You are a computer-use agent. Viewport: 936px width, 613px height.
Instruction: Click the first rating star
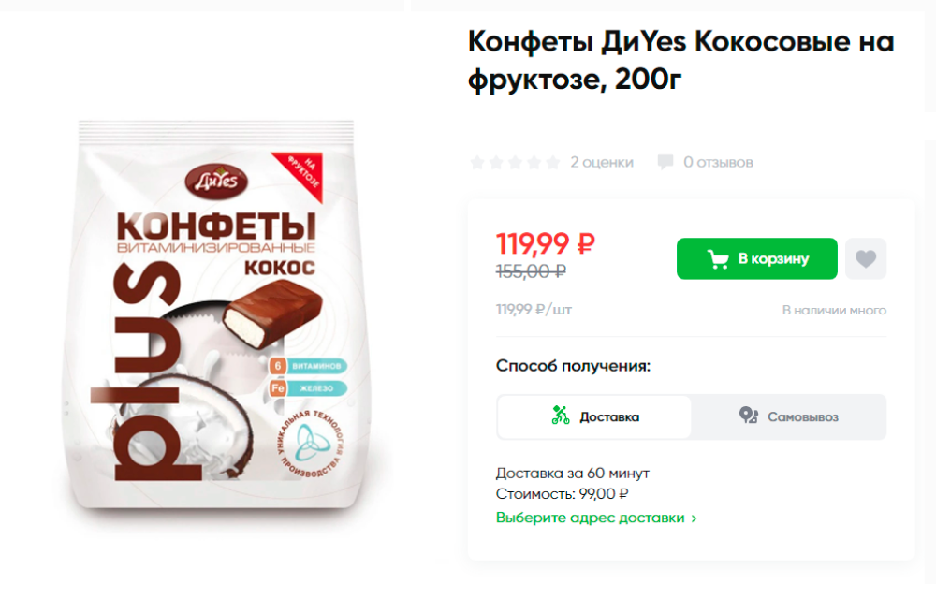(477, 162)
